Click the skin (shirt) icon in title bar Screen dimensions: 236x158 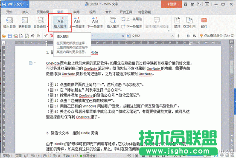[x=192, y=4]
